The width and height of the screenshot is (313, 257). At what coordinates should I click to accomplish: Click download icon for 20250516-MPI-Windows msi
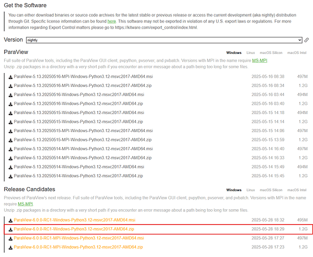click(x=11, y=77)
